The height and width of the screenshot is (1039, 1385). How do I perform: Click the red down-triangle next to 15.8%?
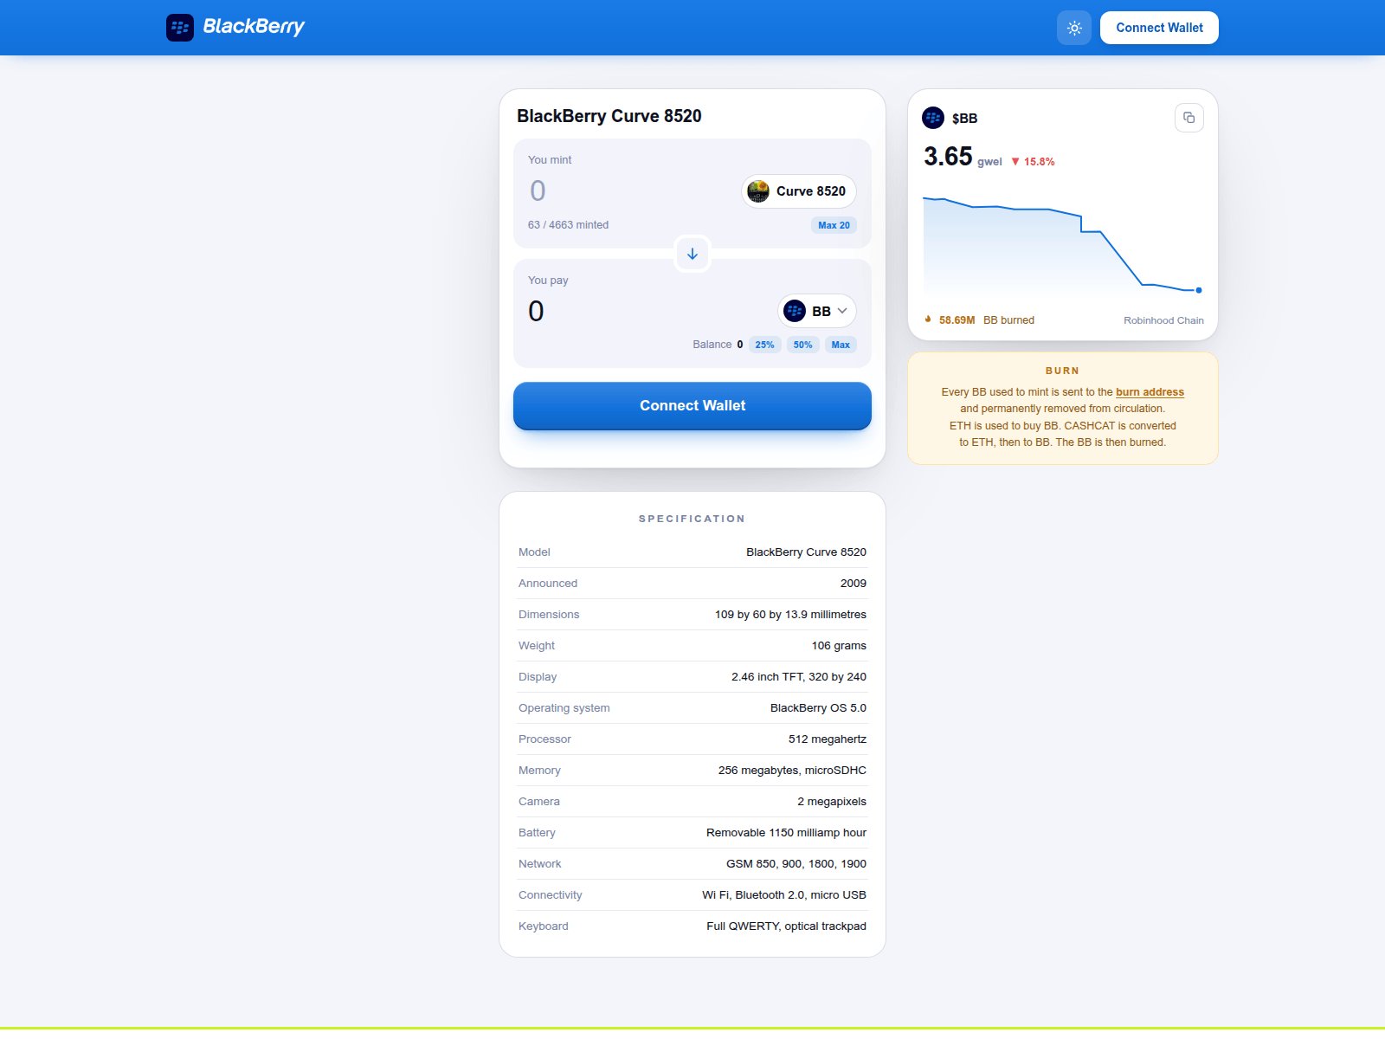[1015, 162]
